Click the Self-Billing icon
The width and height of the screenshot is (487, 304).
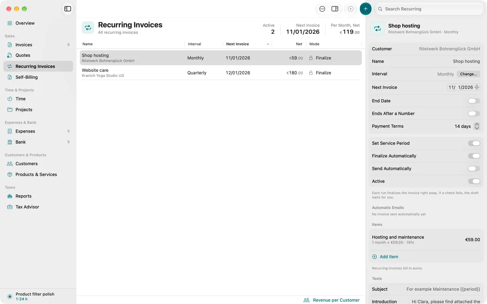[x=10, y=77]
